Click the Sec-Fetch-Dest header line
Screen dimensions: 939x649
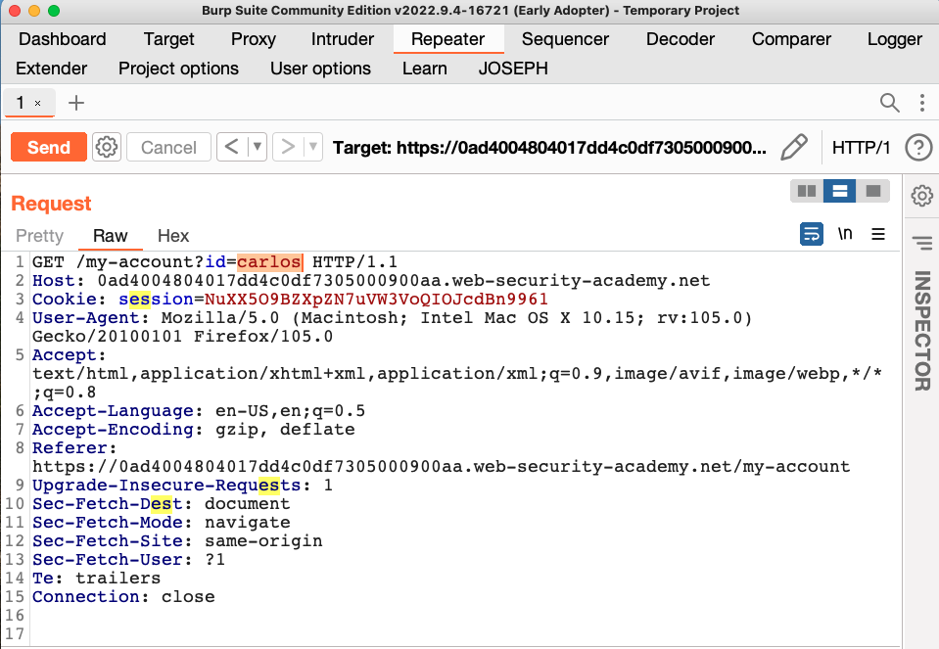pyautogui.click(x=162, y=504)
